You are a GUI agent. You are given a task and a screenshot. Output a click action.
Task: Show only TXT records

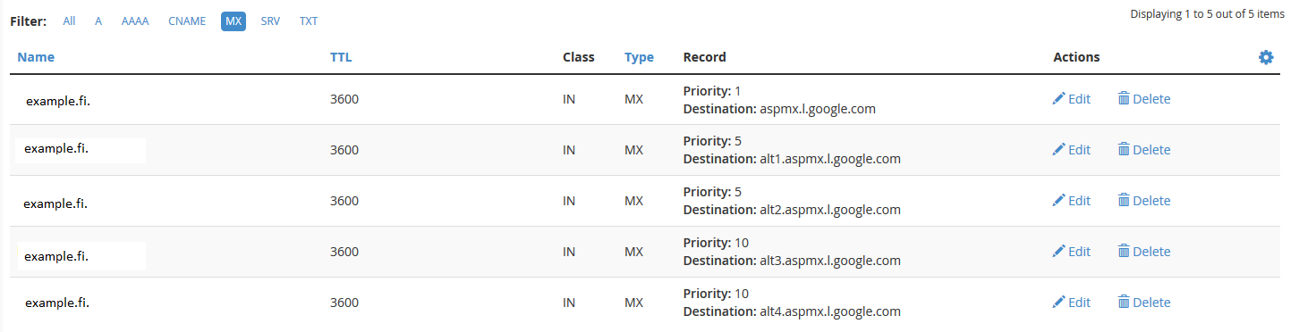coord(309,21)
